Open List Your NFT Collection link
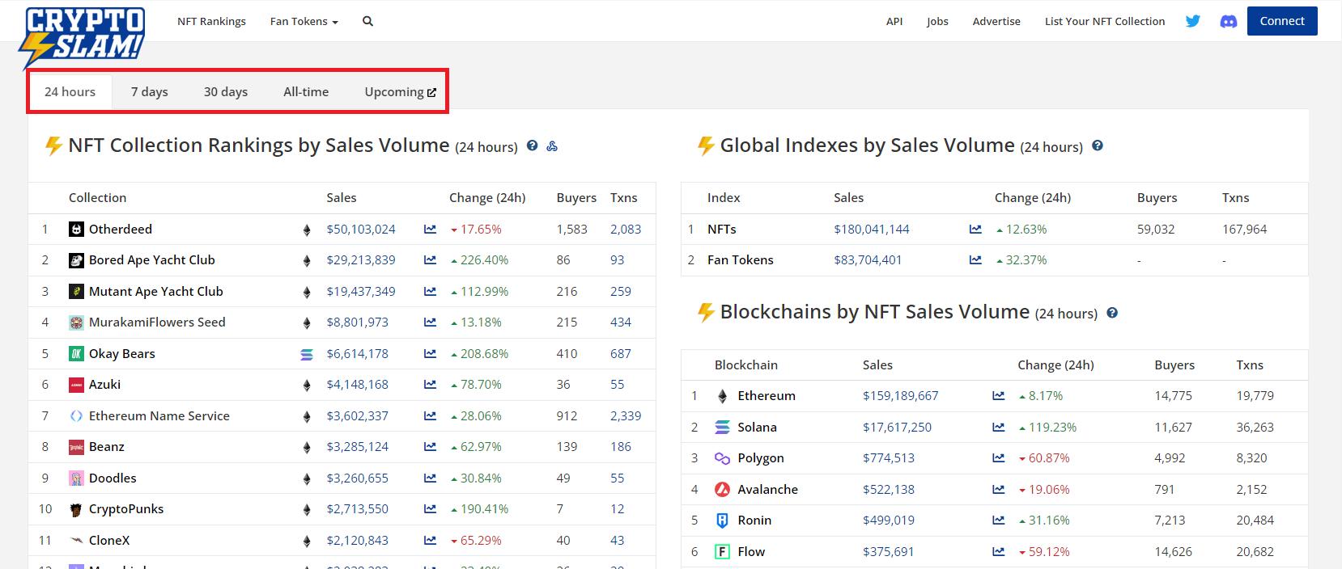 pyautogui.click(x=1105, y=22)
